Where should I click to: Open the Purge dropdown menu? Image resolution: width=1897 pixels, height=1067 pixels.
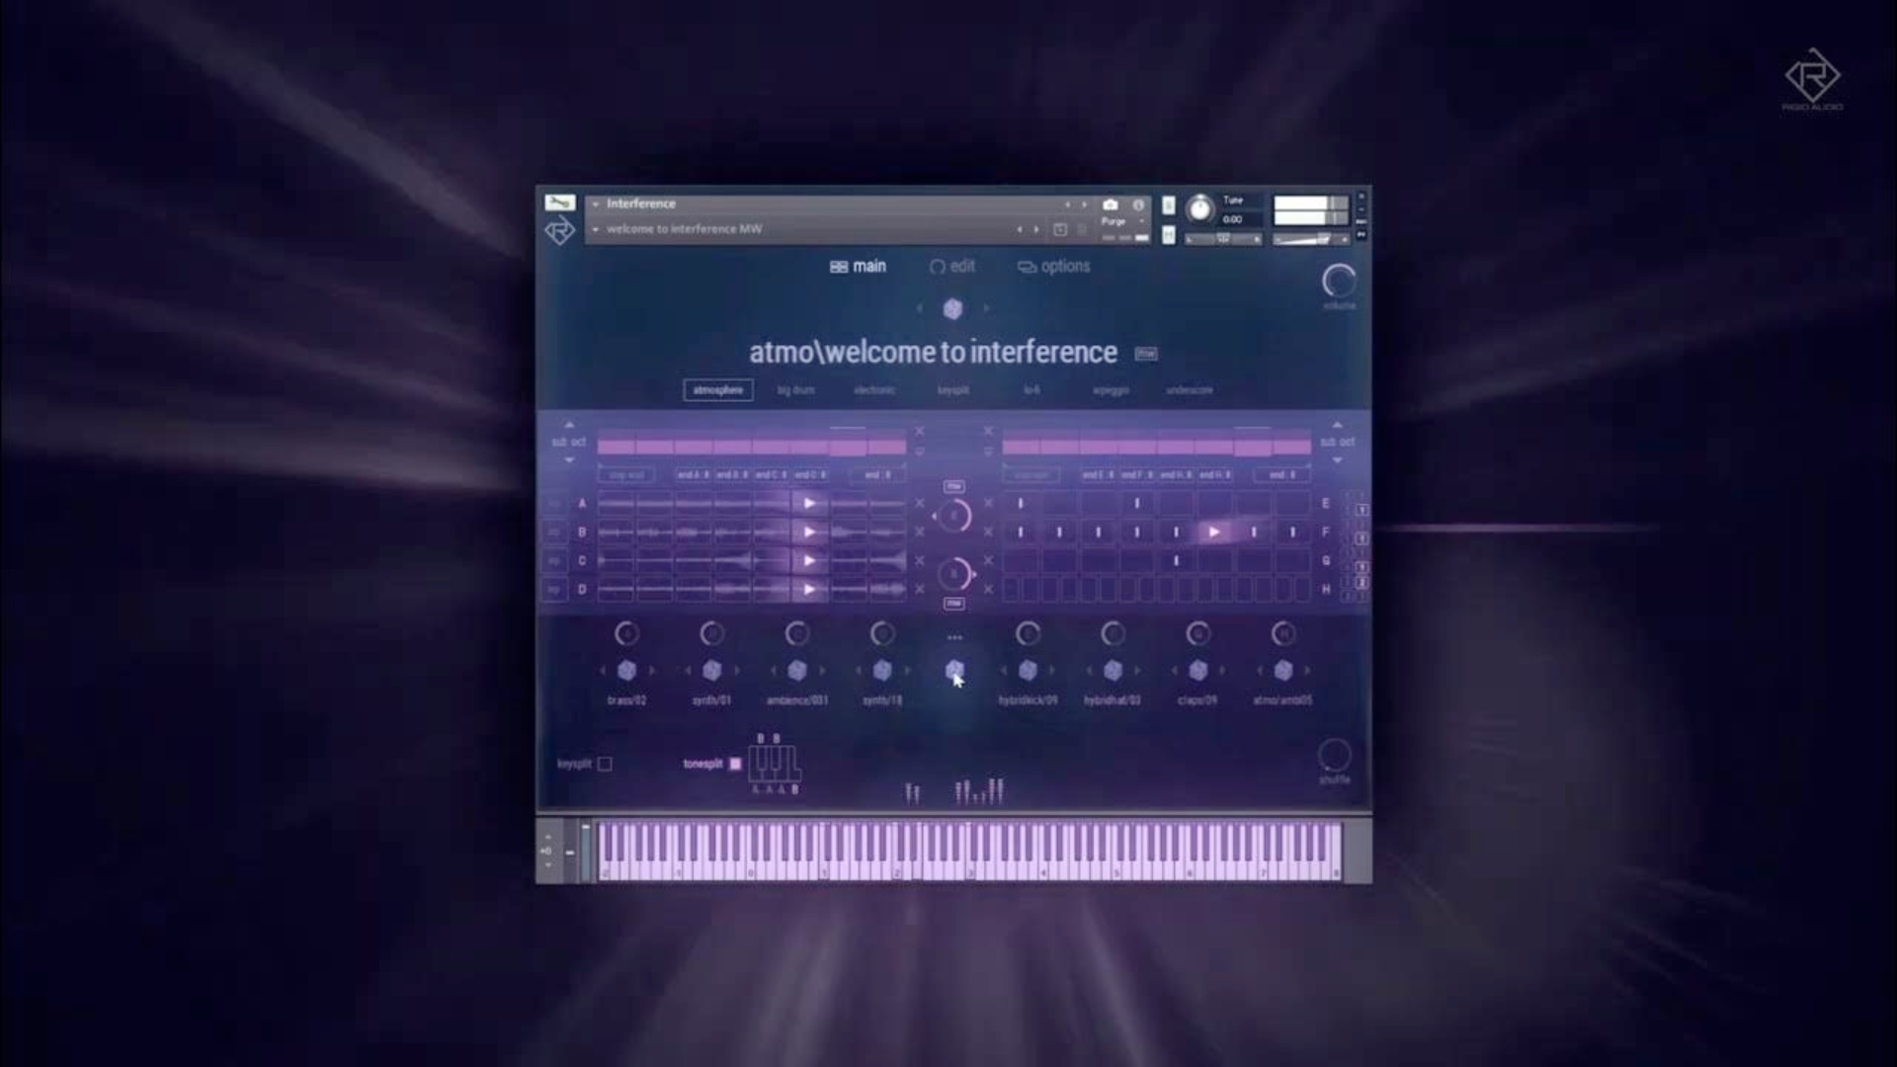(1115, 221)
